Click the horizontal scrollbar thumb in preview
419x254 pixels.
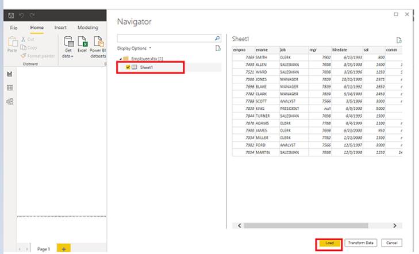coord(306,226)
